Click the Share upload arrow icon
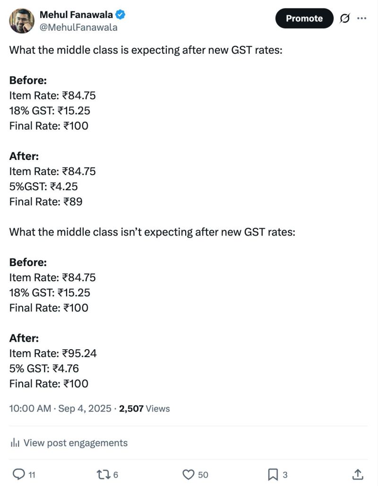The width and height of the screenshot is (378, 486). [x=358, y=474]
